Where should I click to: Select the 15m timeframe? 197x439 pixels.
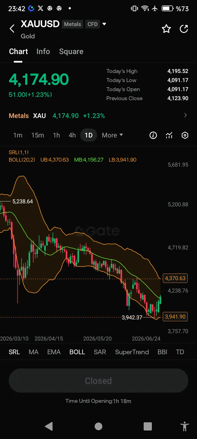pos(38,135)
